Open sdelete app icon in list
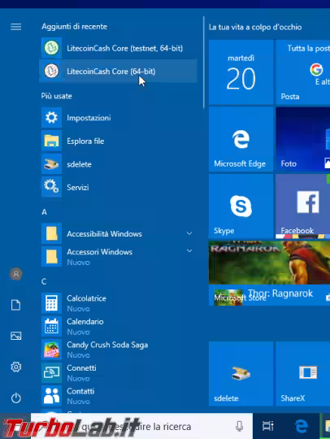Image resolution: width=330 pixels, height=439 pixels. click(51, 164)
